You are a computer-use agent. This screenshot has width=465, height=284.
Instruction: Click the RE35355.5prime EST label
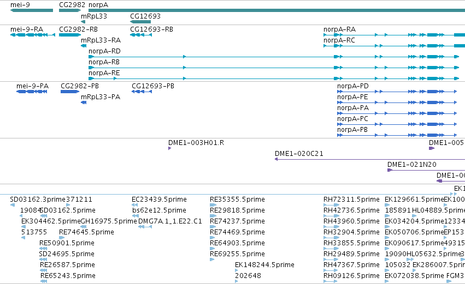pos(237,200)
